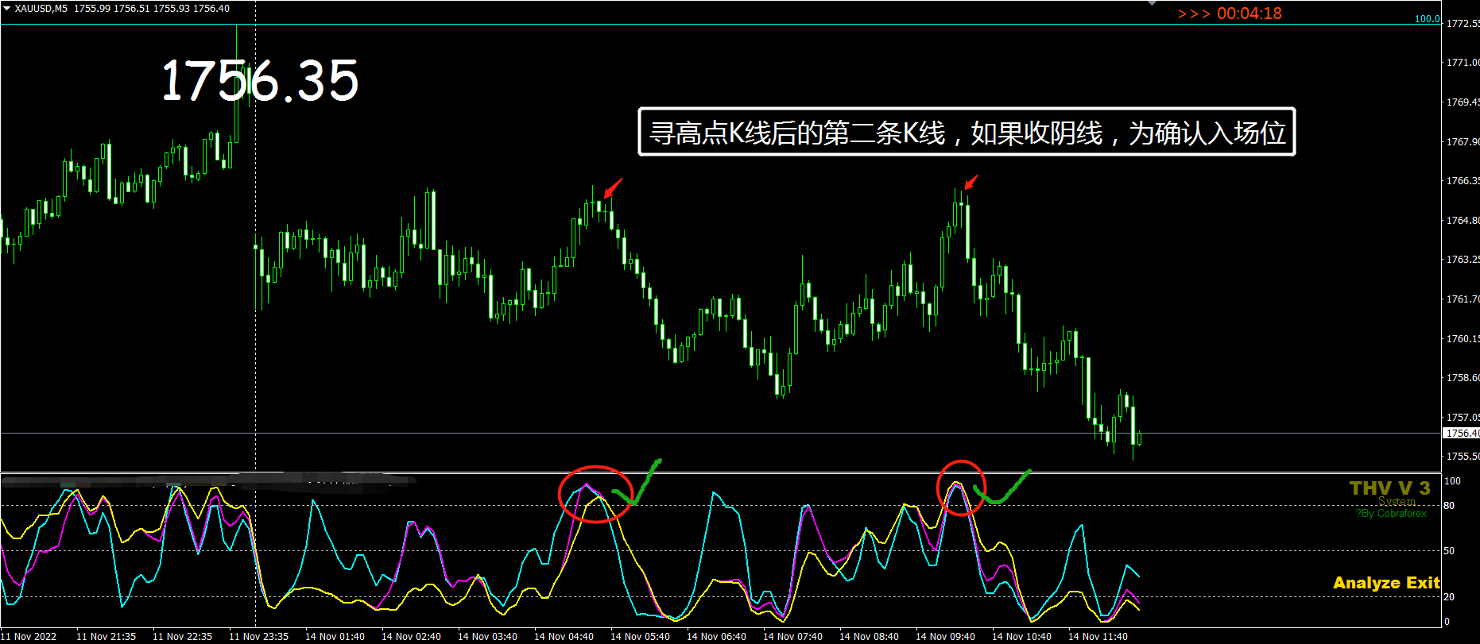Click the 14 Nov 06:40 time label
The image size is (1480, 644).
click(716, 637)
